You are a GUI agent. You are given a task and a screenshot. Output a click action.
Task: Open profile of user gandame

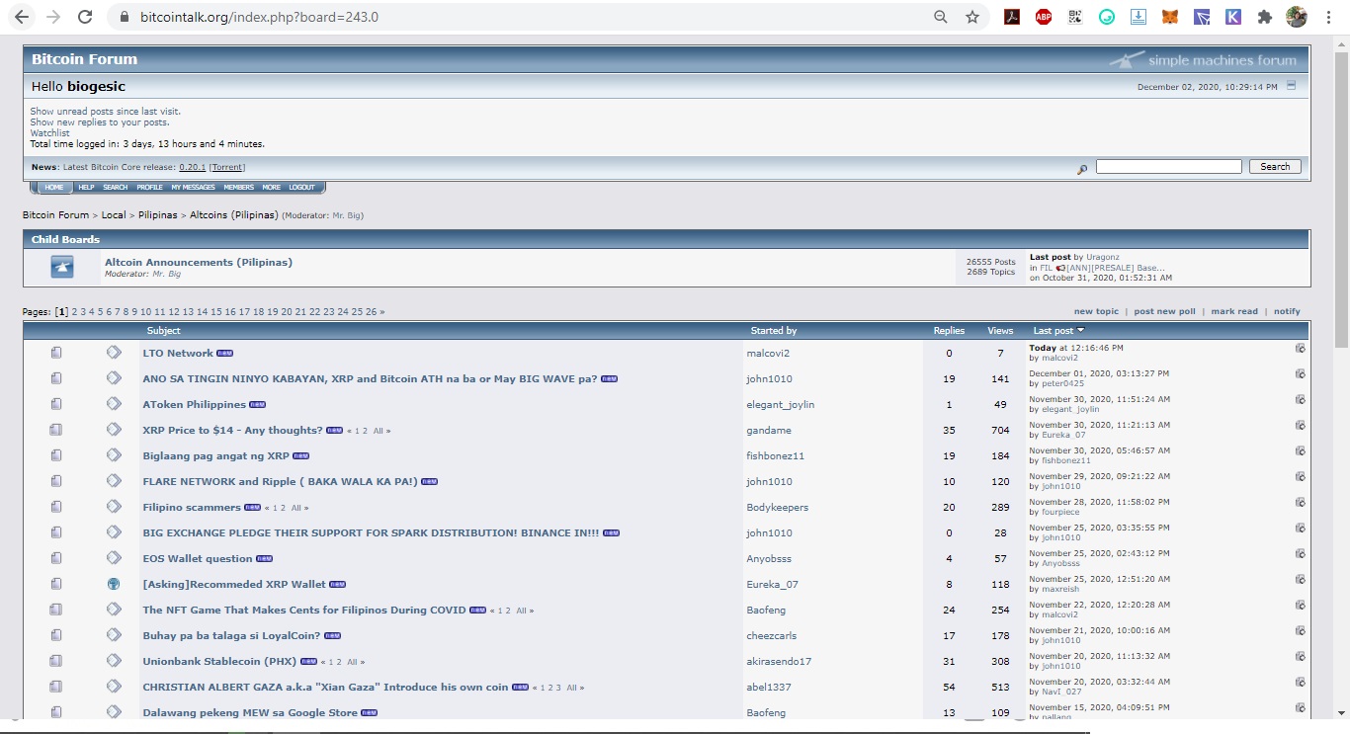click(769, 431)
